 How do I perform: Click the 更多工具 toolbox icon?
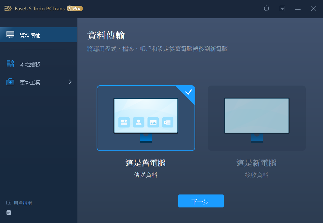pos(10,82)
